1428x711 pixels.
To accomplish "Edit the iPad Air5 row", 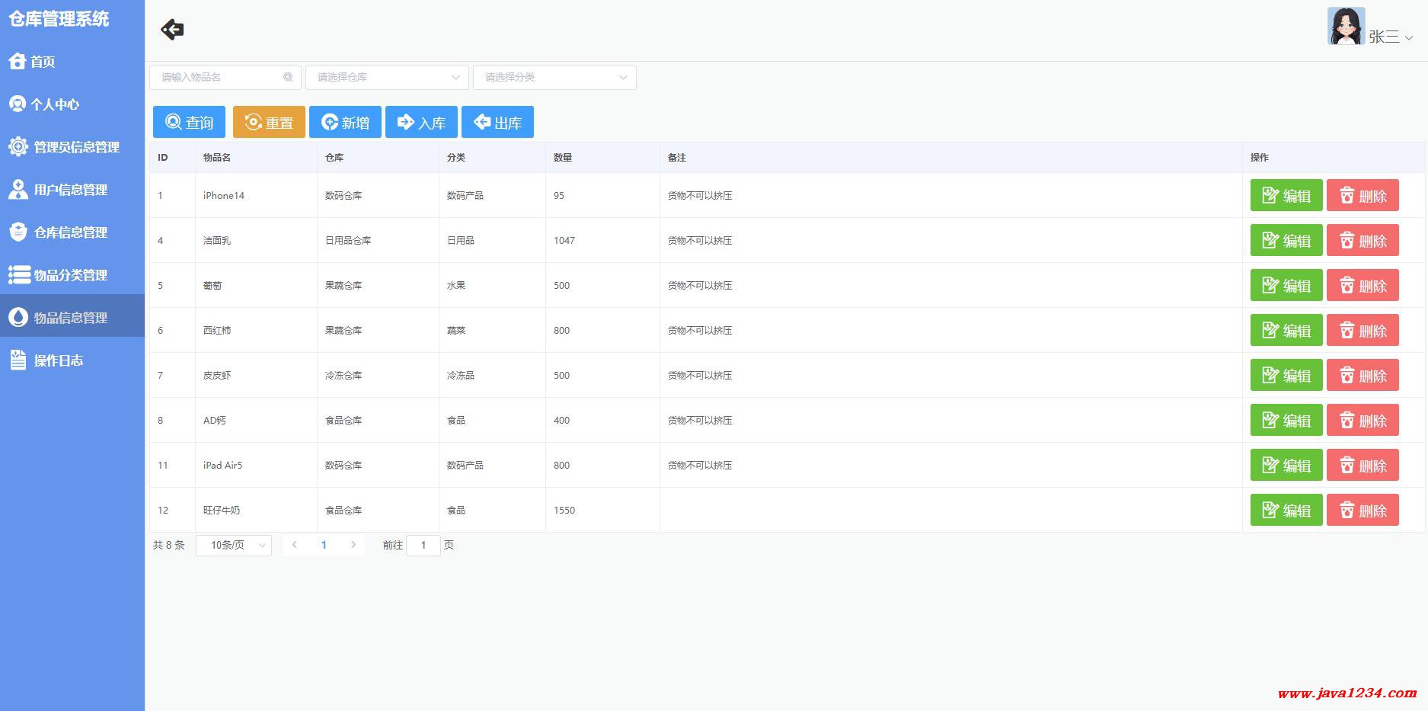I will point(1286,465).
